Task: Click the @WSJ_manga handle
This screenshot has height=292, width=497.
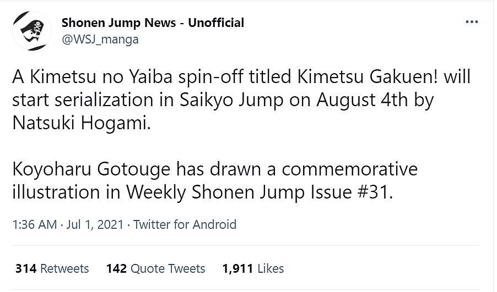Action: (x=100, y=39)
